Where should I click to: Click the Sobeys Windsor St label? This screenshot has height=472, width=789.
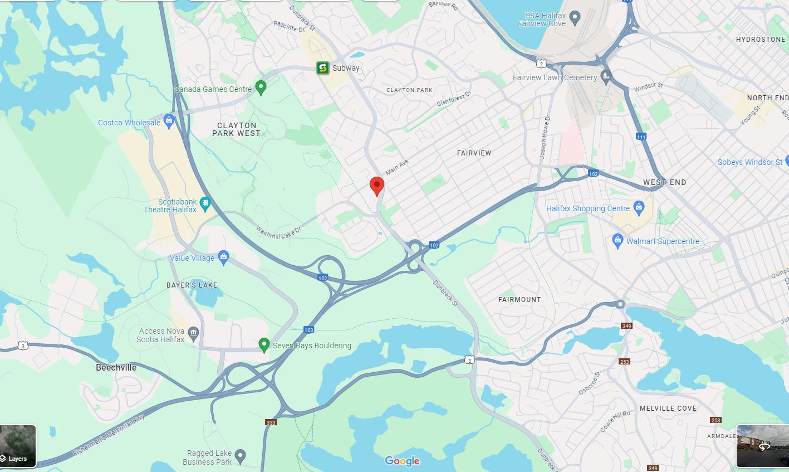point(750,162)
